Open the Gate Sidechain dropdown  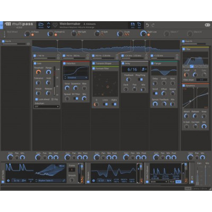47,107
